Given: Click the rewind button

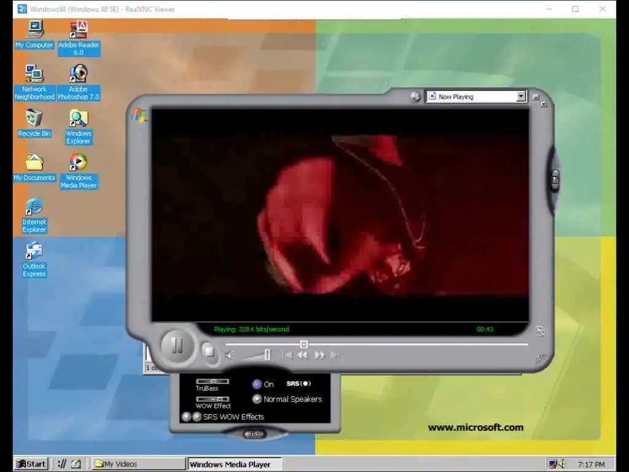Looking at the screenshot, I should [303, 355].
